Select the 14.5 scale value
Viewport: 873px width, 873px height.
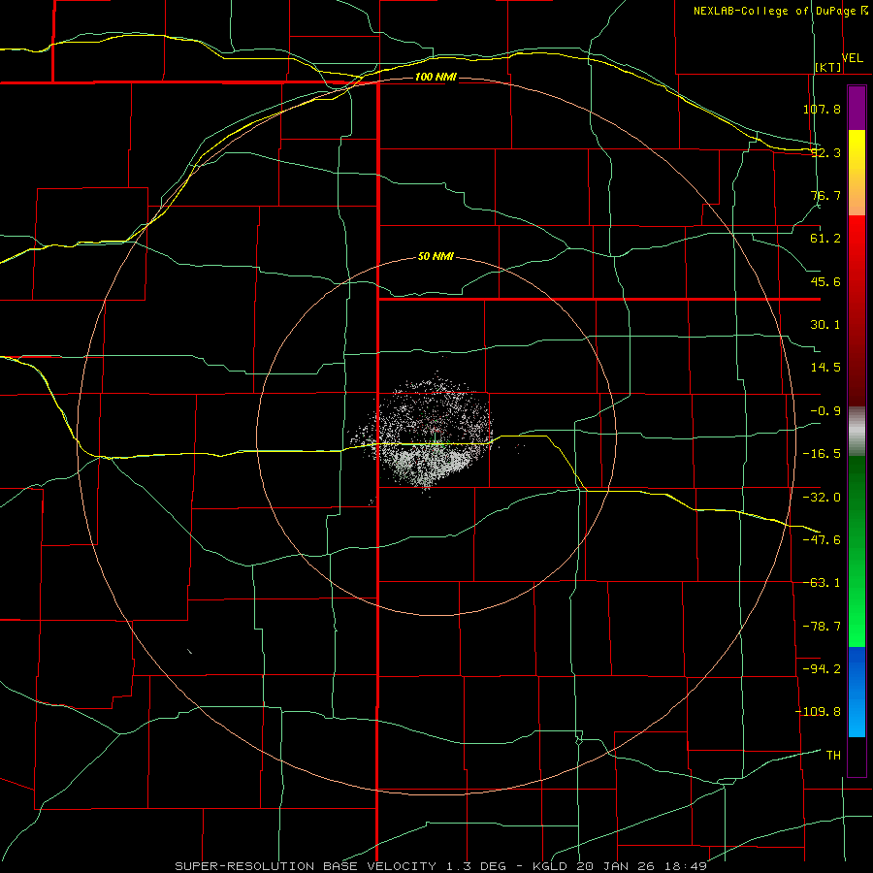tap(825, 368)
